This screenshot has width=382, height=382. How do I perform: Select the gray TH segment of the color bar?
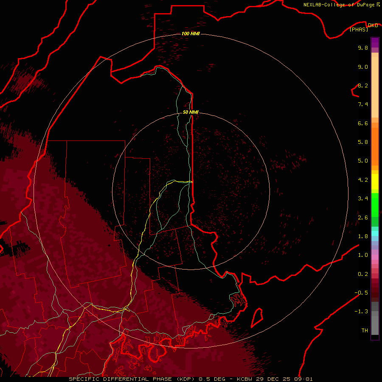[x=375, y=325]
